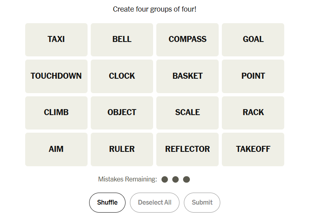Select the TOUCHDOWN tile
Screen dimensions: 311x219
[x=56, y=76]
